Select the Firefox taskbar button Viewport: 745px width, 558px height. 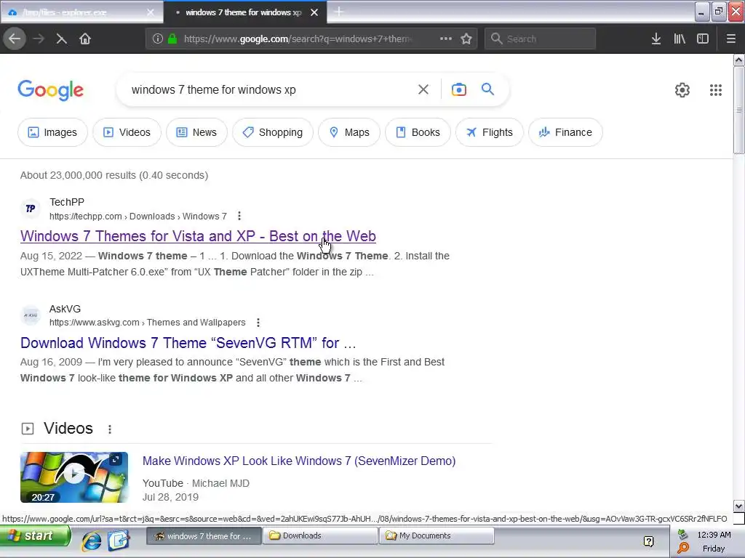pos(204,535)
